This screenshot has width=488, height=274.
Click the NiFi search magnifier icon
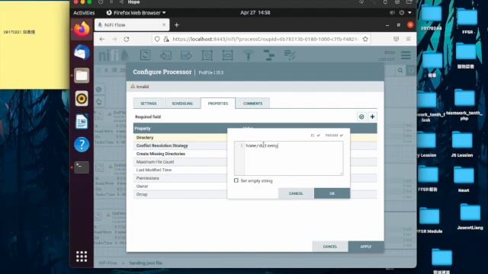point(400,71)
